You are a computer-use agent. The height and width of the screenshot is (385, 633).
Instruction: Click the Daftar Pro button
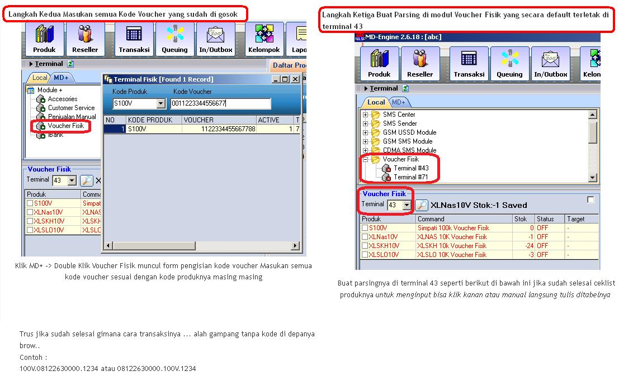(x=289, y=65)
